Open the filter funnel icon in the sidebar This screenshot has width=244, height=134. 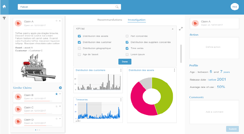(4, 18)
